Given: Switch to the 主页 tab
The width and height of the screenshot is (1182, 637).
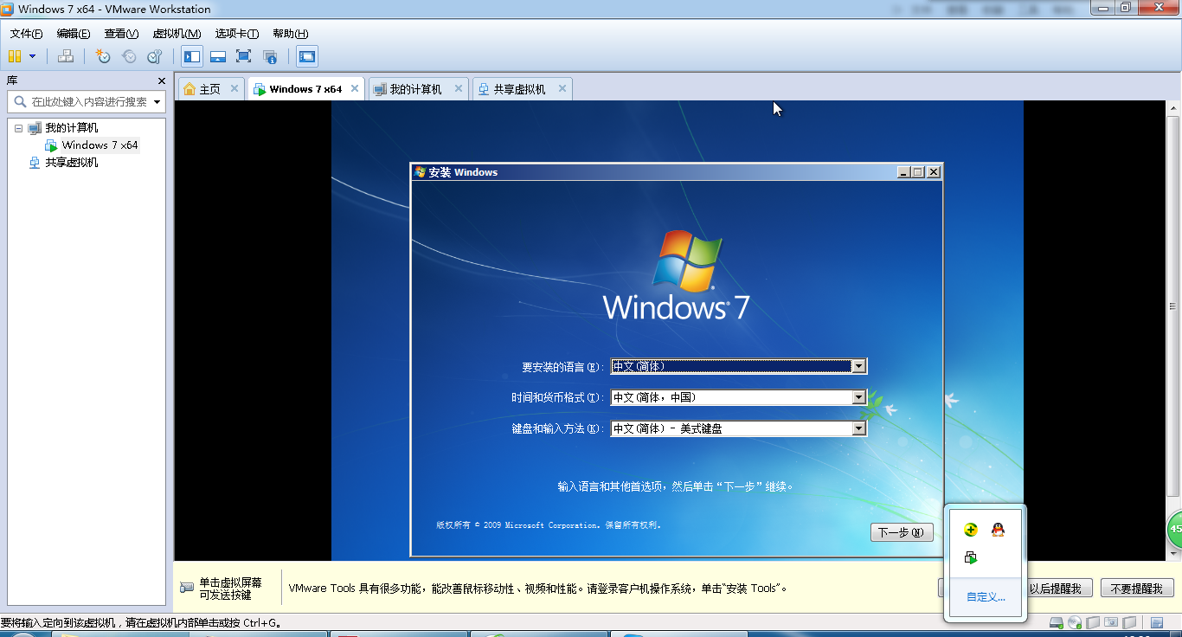Looking at the screenshot, I should coord(209,89).
